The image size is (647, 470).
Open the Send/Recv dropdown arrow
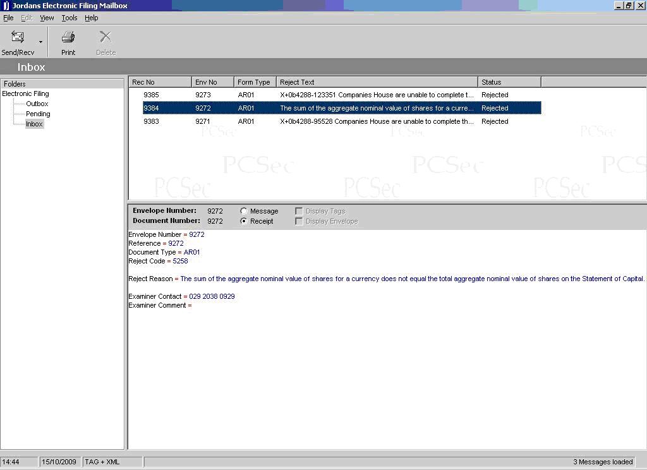pos(41,42)
